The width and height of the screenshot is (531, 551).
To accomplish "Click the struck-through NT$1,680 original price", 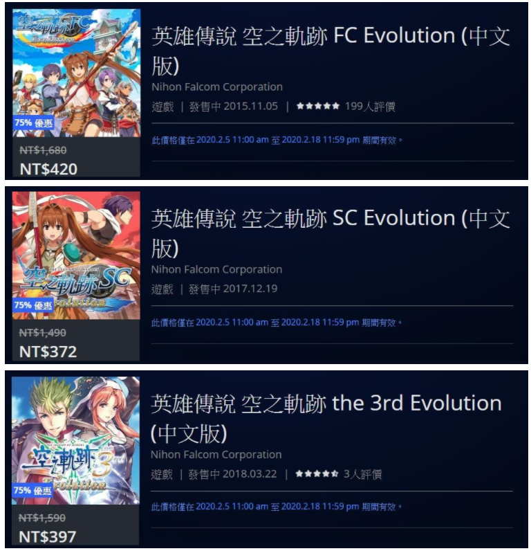I will [x=43, y=150].
